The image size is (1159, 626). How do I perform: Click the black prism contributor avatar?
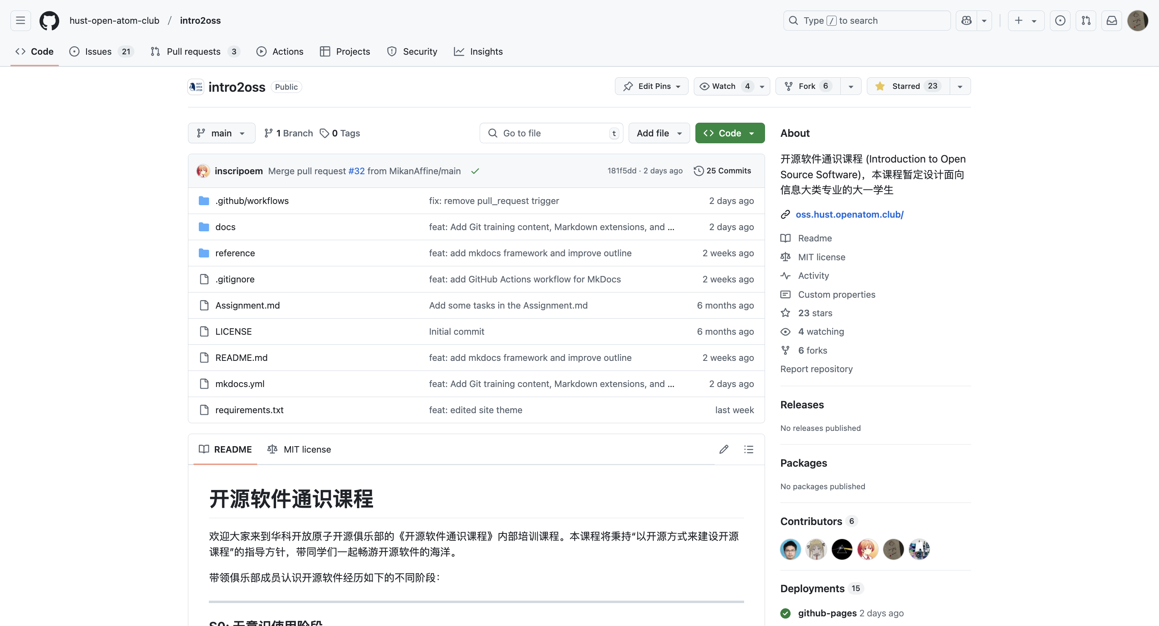tap(842, 549)
